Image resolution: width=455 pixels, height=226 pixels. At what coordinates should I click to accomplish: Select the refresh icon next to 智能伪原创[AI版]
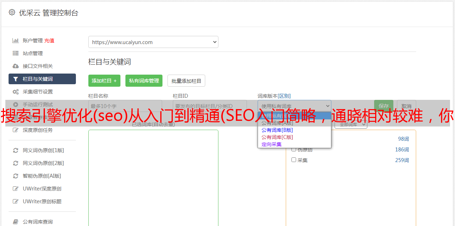pos(16,176)
